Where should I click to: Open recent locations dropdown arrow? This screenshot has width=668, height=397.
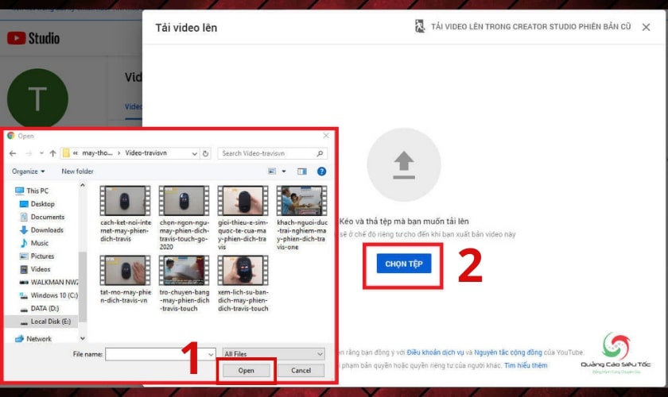tap(41, 153)
